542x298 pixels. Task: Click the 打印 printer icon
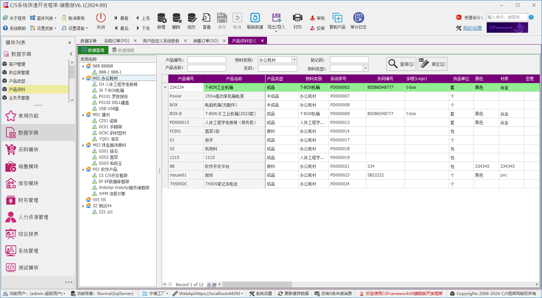pyautogui.click(x=298, y=18)
